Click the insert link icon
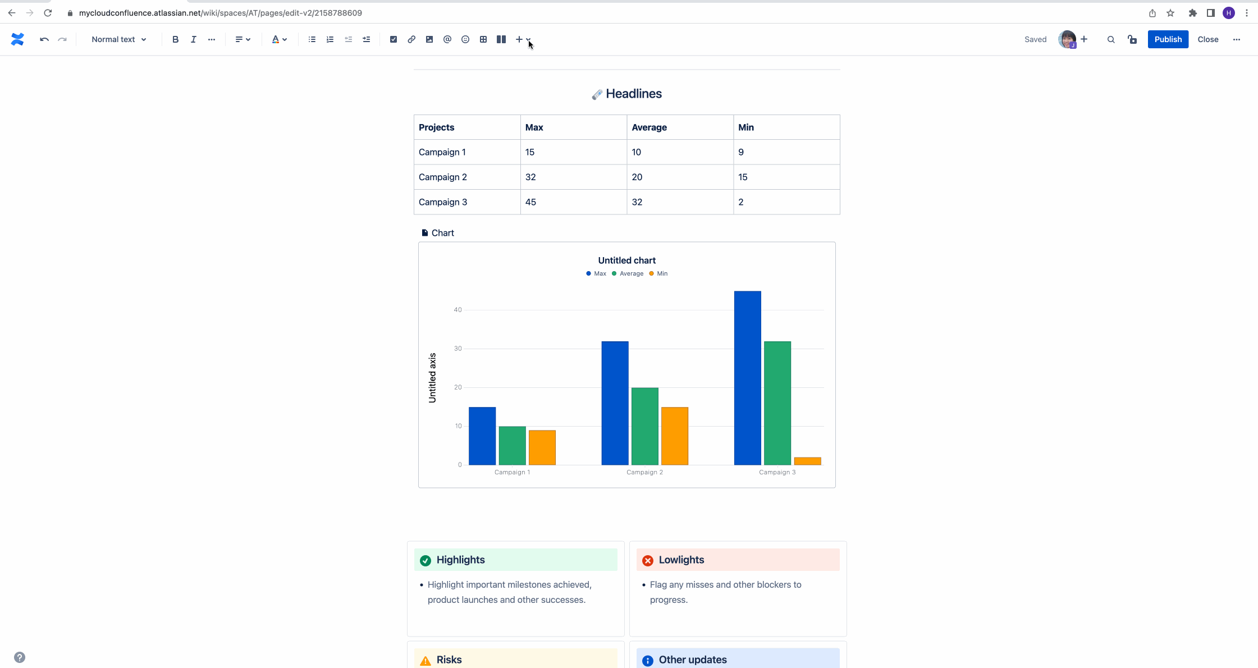Screen dimensions: 1258x668 pos(411,39)
